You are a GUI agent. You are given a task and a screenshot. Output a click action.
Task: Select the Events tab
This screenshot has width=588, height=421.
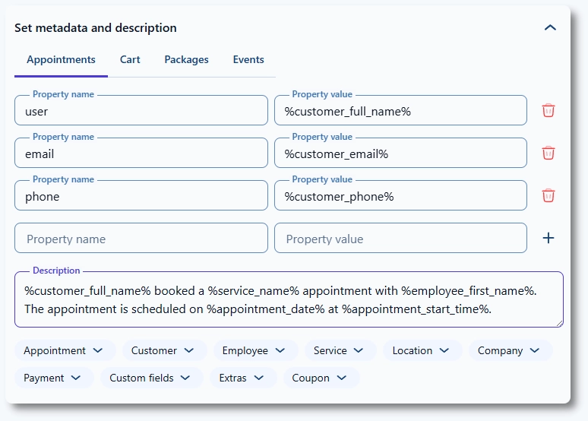pos(248,59)
